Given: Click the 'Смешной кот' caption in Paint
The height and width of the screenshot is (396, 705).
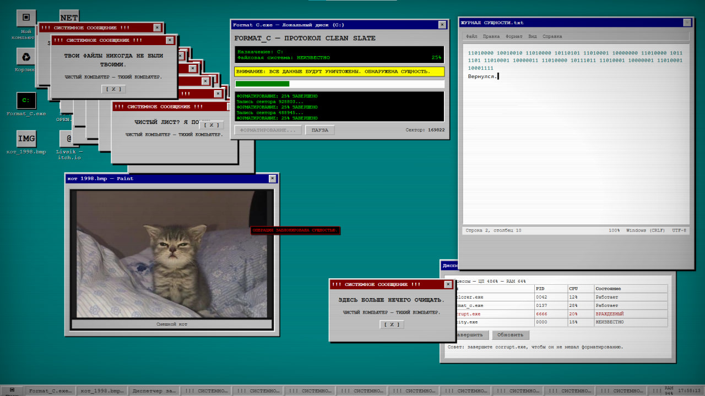Looking at the screenshot, I should coord(172,324).
